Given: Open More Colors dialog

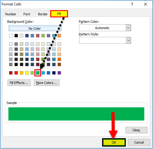Looking at the screenshot, I should pos(47,83).
